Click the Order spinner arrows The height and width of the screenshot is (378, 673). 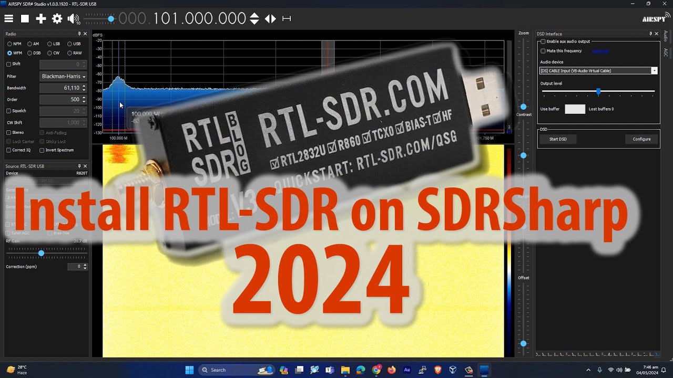point(84,100)
